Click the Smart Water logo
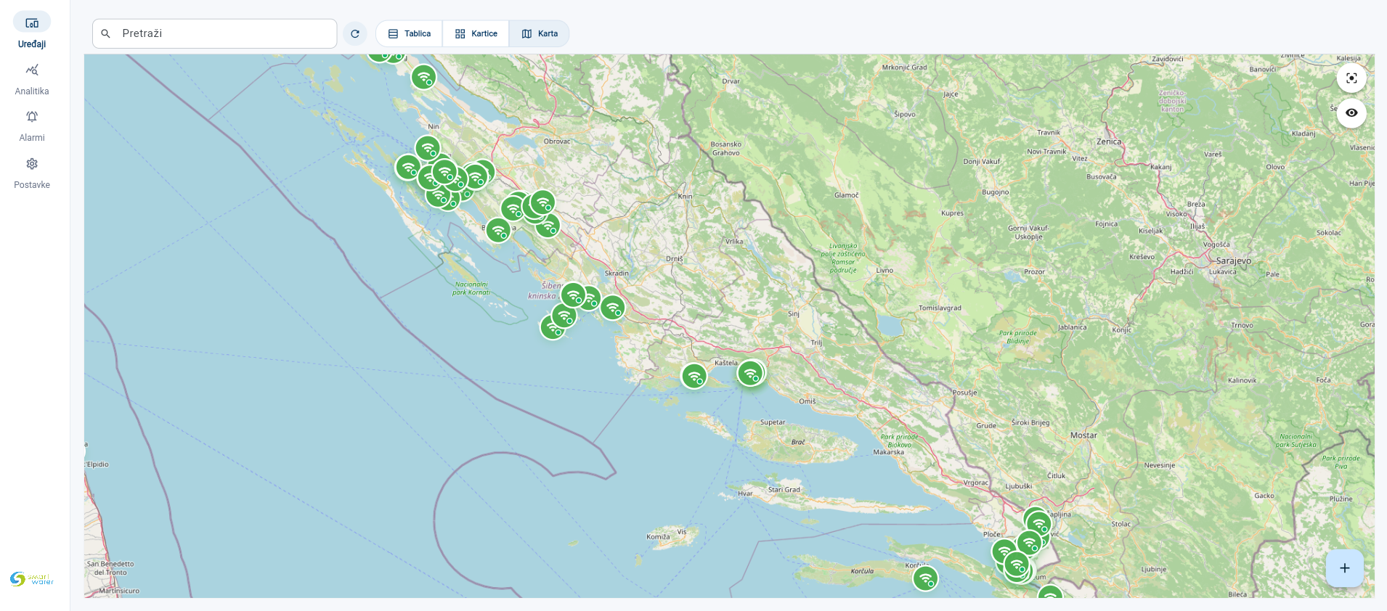 (x=32, y=578)
